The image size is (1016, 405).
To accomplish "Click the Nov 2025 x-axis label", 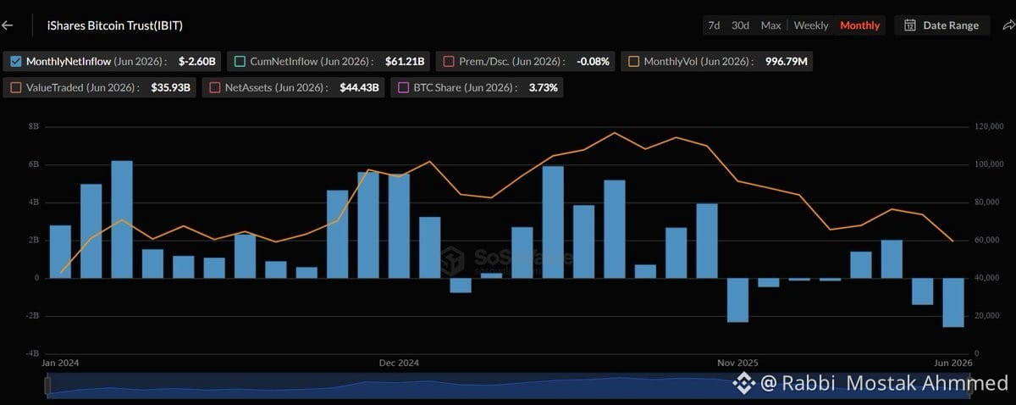I will pyautogui.click(x=737, y=363).
